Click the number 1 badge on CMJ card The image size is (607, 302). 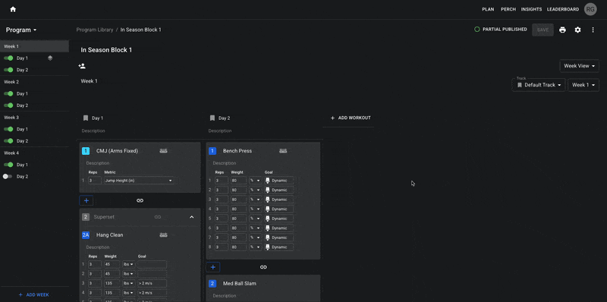(x=86, y=151)
